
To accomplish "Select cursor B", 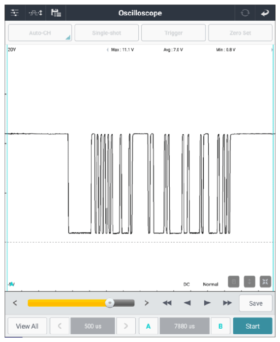I will 220,326.
